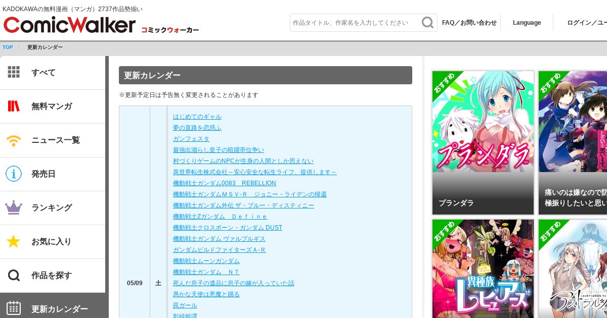Screen dimensions: 607x318
Task: Open 発売日 sidebar item
Action: (53, 174)
